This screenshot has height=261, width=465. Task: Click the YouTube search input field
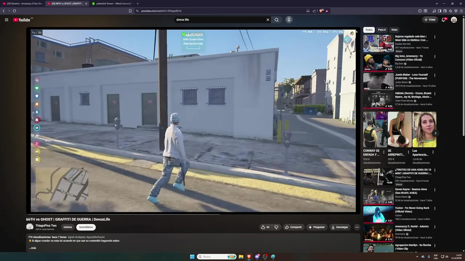[220, 20]
